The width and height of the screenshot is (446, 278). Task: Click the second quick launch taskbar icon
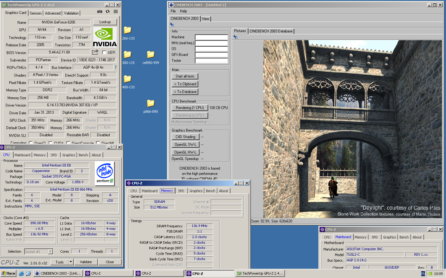click(28, 274)
